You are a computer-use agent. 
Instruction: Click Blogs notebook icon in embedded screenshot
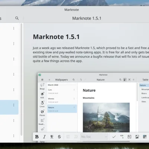point(42,85)
